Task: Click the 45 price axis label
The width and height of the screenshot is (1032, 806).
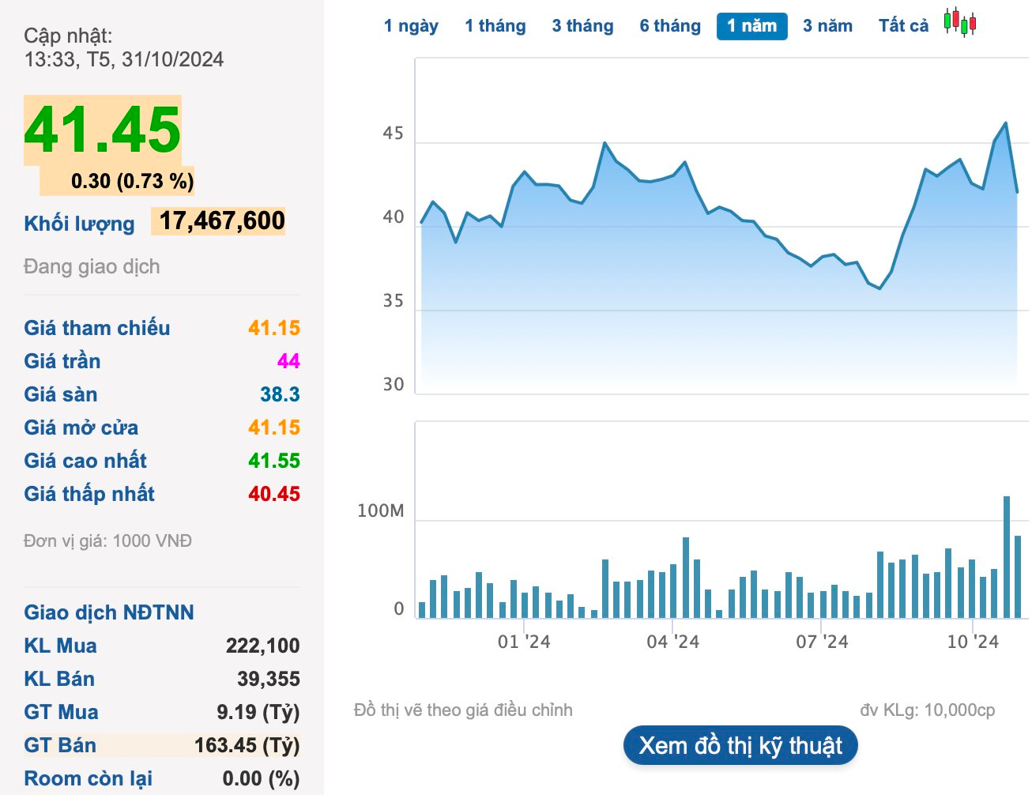Action: pos(393,134)
